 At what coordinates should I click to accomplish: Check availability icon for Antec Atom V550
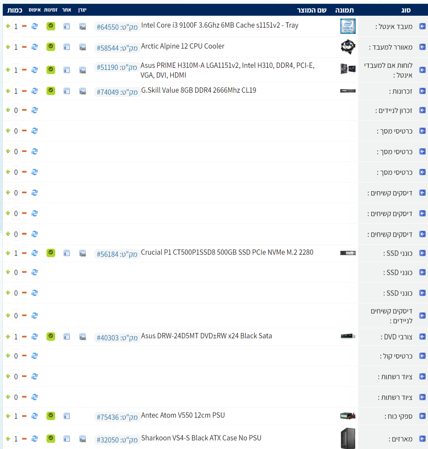tap(51, 415)
